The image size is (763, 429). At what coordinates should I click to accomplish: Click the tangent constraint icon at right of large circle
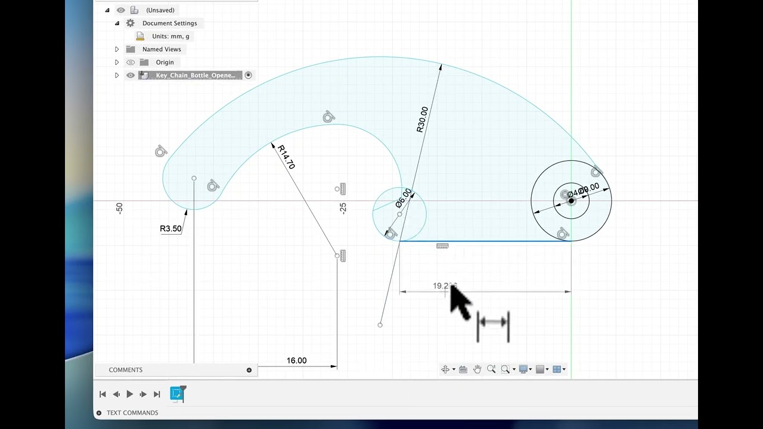[x=597, y=172]
